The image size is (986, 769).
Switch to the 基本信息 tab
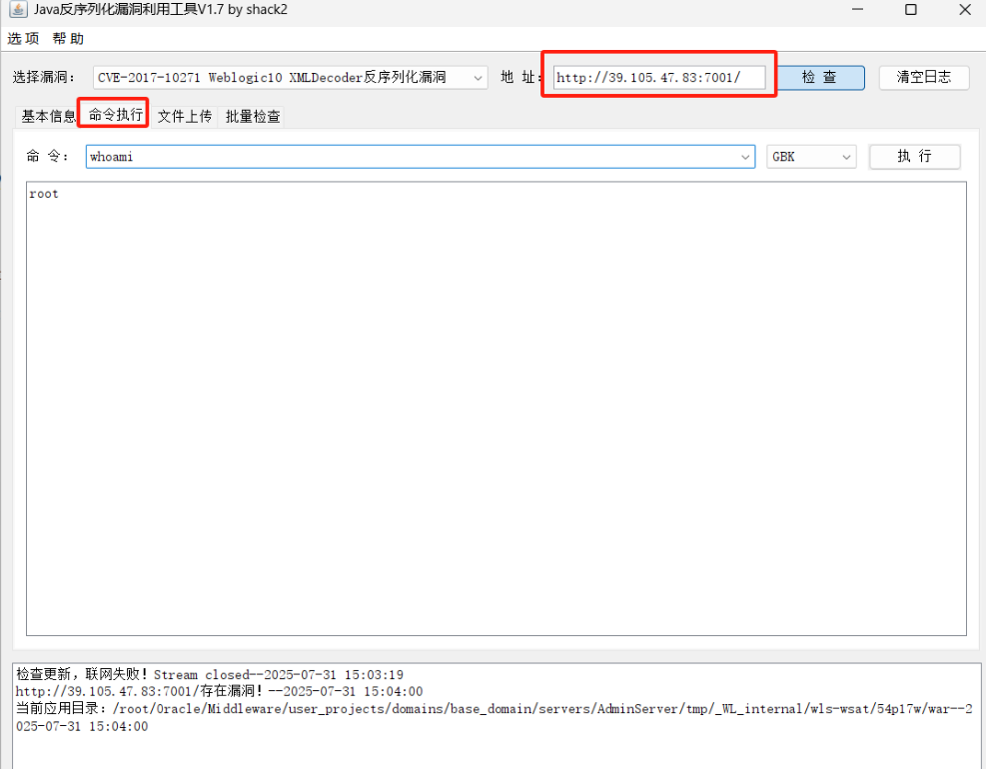pos(48,116)
